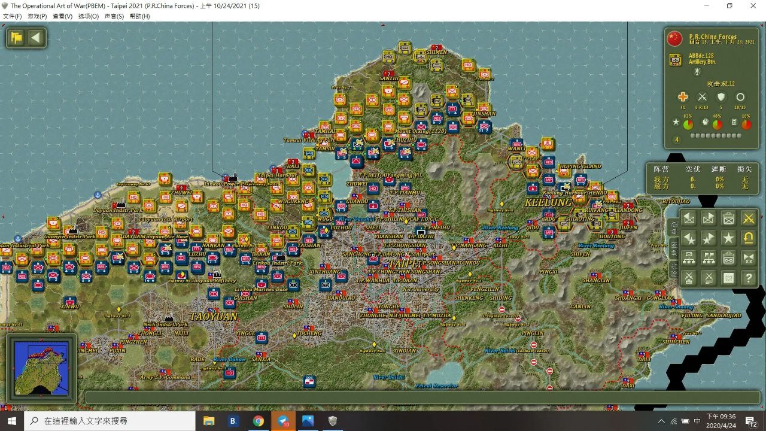Click the facing arrows with XX icon
The width and height of the screenshot is (766, 431).
point(748,258)
